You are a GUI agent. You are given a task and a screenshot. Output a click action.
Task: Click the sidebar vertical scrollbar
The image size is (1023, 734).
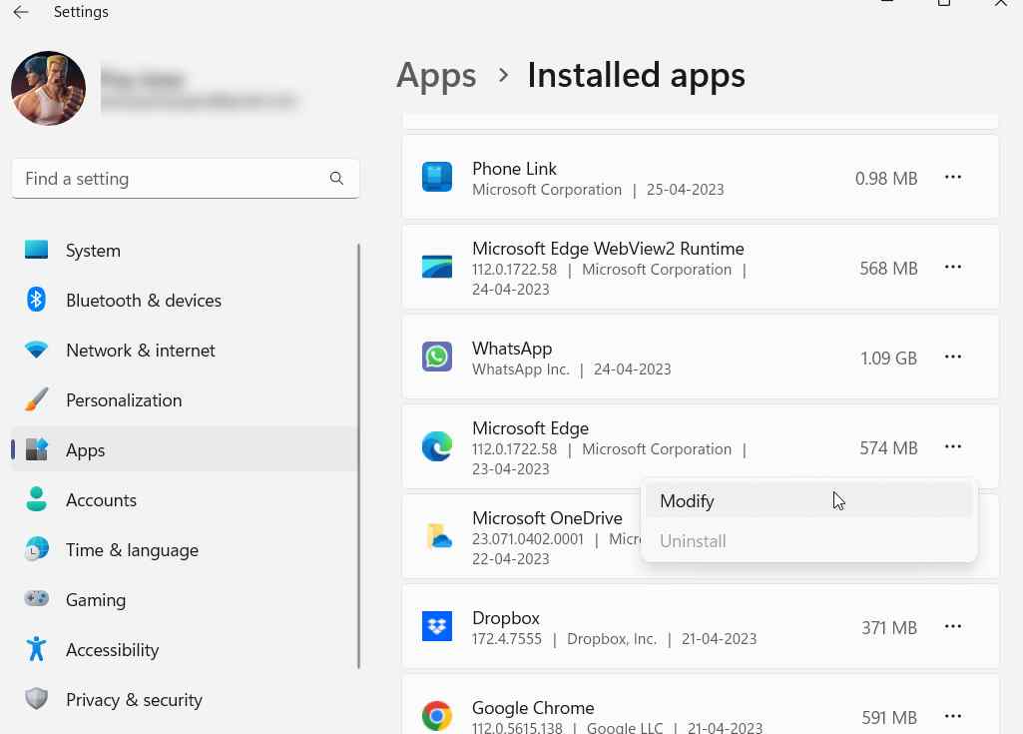click(358, 455)
